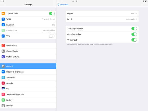This screenshot has height=111, width=148.
Task: Open Sounds settings
Action: pyautogui.click(x=28, y=83)
